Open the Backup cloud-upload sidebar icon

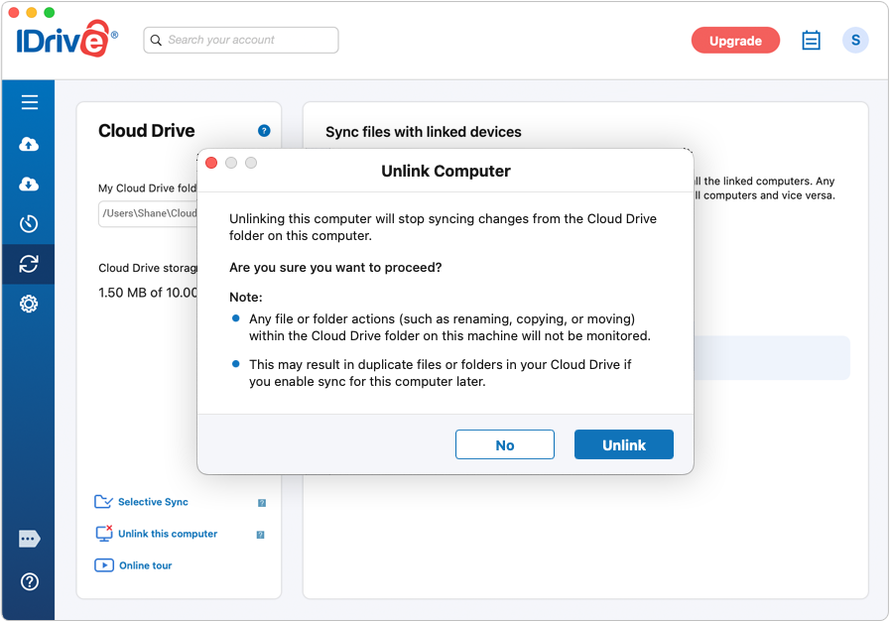click(x=29, y=144)
